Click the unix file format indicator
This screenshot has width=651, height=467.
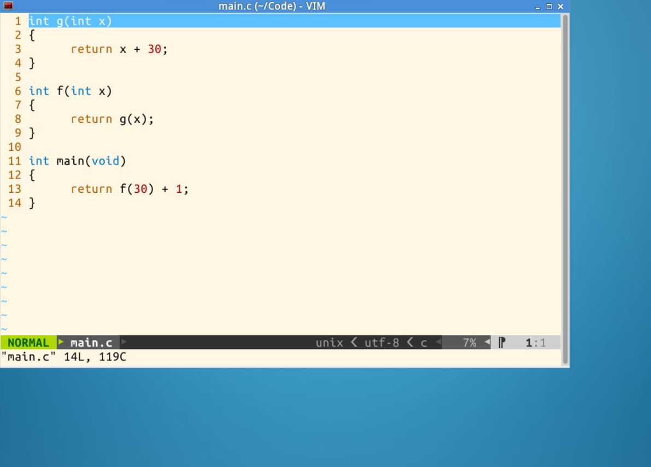click(x=329, y=342)
